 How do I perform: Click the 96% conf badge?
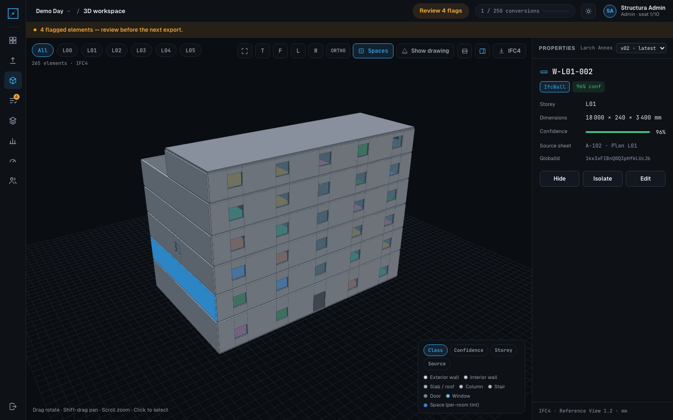pos(588,87)
